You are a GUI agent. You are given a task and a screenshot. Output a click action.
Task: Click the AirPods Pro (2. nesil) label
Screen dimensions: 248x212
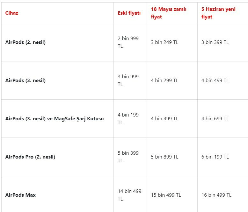pyautogui.click(x=30, y=157)
